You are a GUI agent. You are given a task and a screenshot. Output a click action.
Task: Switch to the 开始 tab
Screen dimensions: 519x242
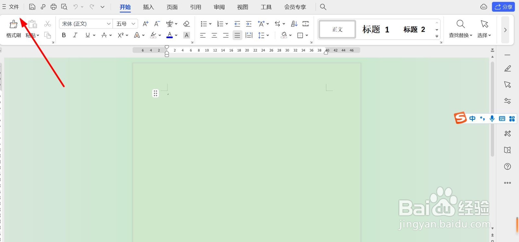[x=125, y=7]
